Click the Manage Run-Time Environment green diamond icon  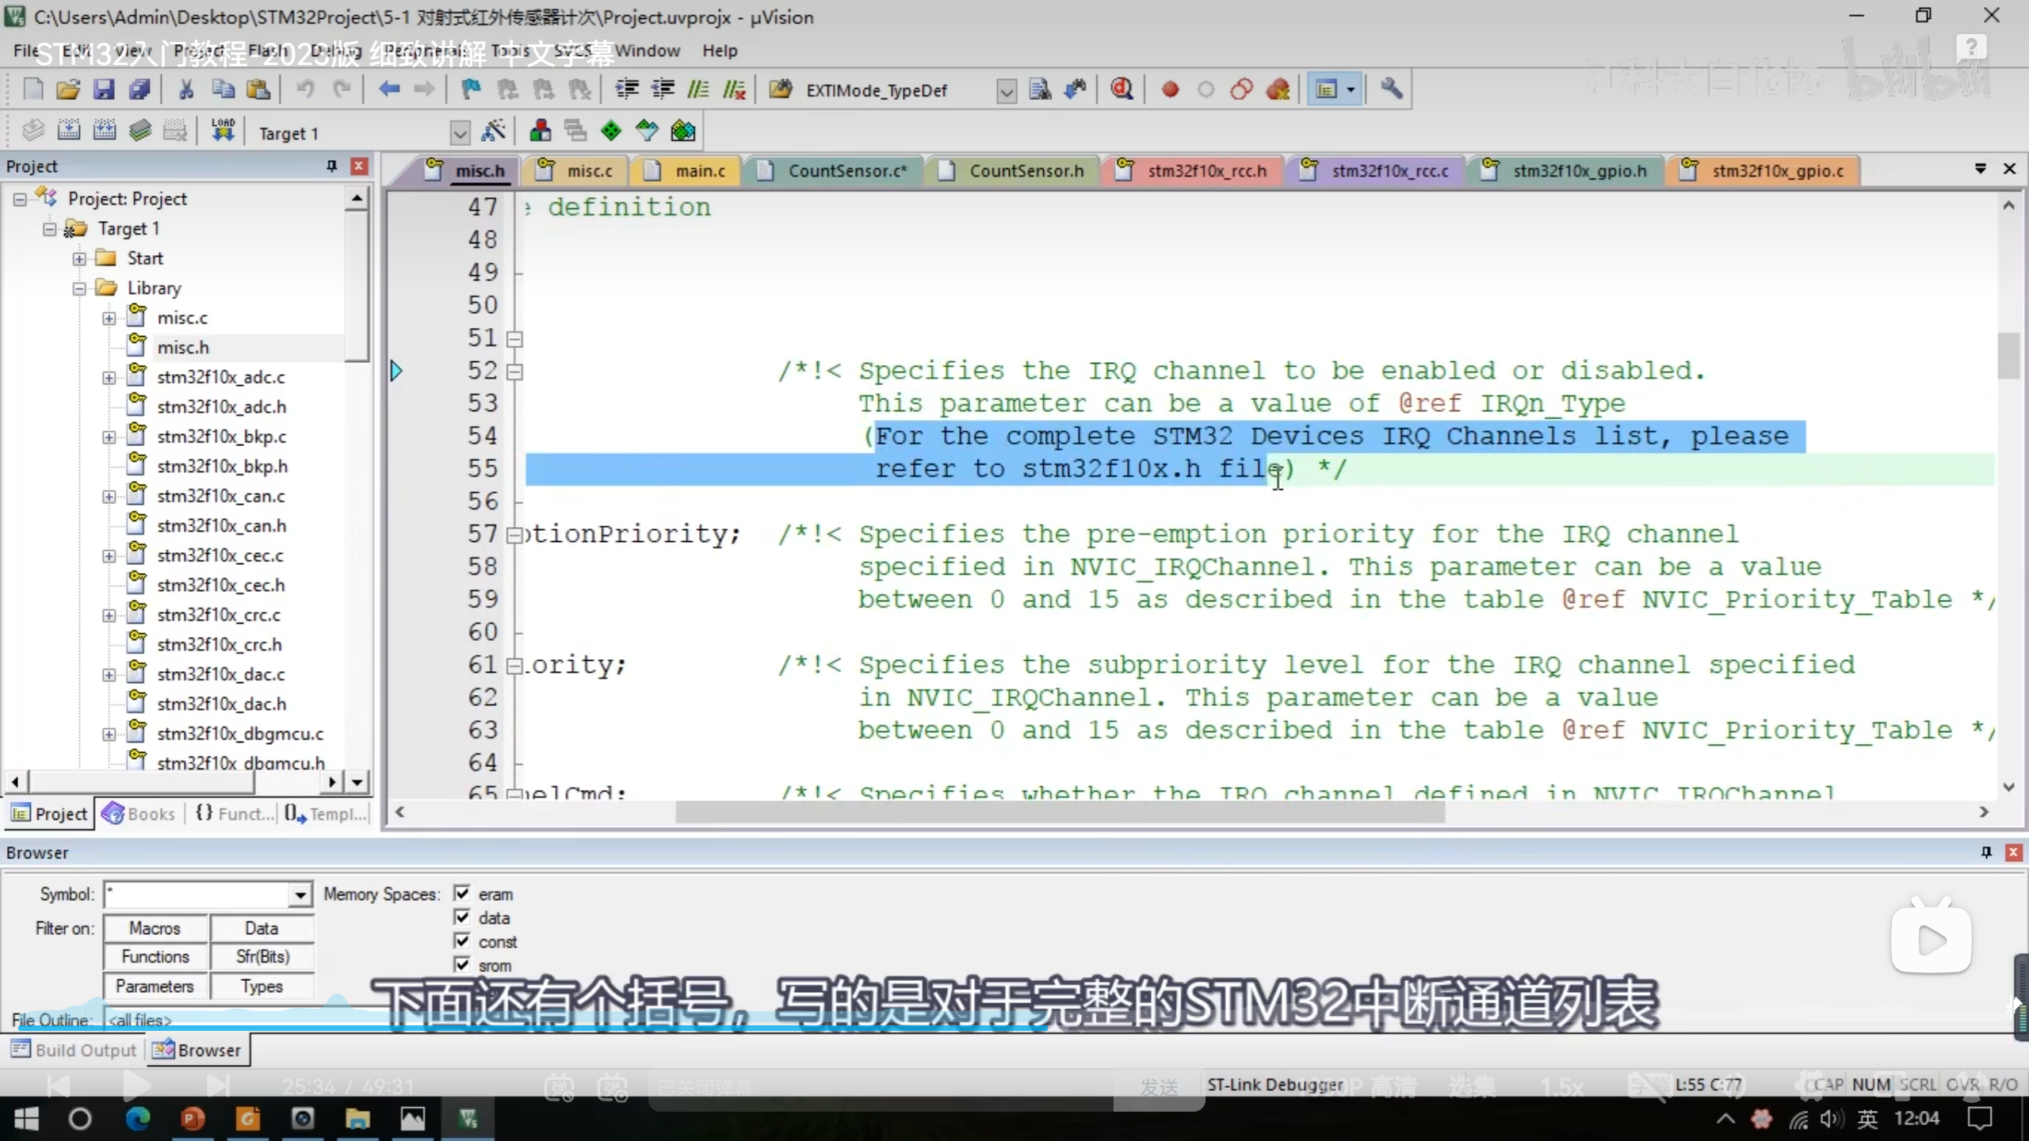611,132
